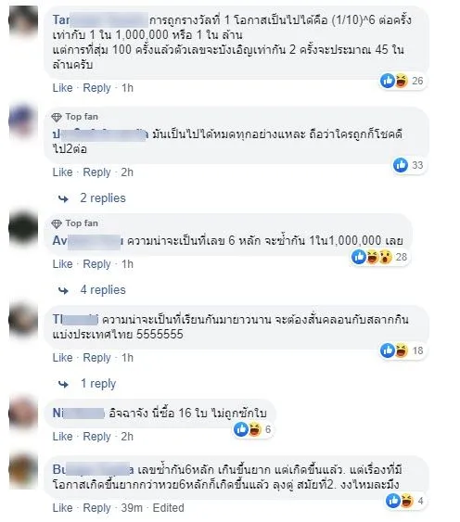
Task: Click the 39m timestamp on last comment
Action: point(132,508)
